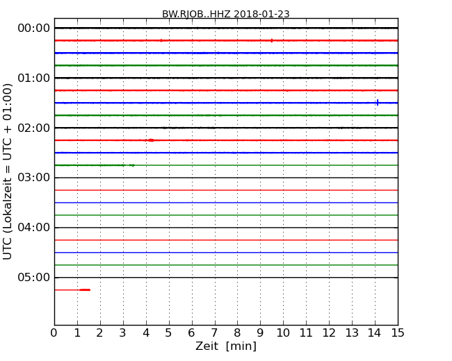
Task: Click x-axis tick label 5
Action: pyautogui.click(x=169, y=333)
